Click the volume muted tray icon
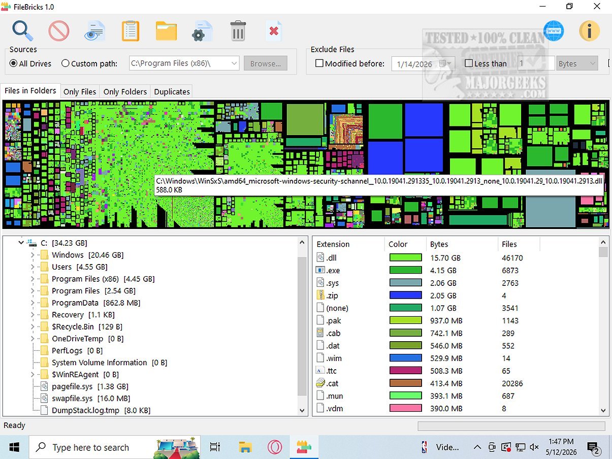The height and width of the screenshot is (459, 612). 534,447
